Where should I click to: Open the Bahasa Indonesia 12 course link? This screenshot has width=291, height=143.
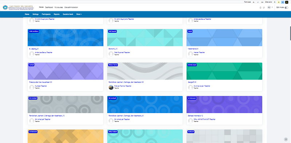[194, 116]
